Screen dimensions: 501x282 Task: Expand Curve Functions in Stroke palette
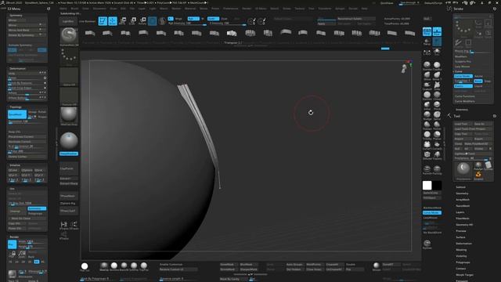(x=465, y=96)
